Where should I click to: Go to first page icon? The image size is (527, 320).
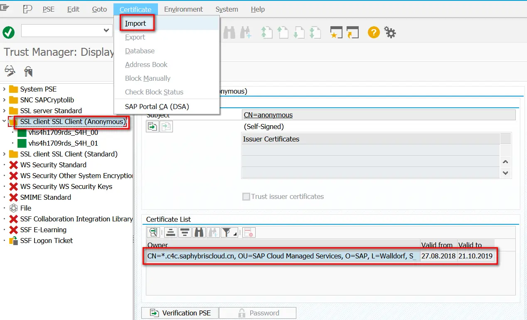(x=266, y=32)
